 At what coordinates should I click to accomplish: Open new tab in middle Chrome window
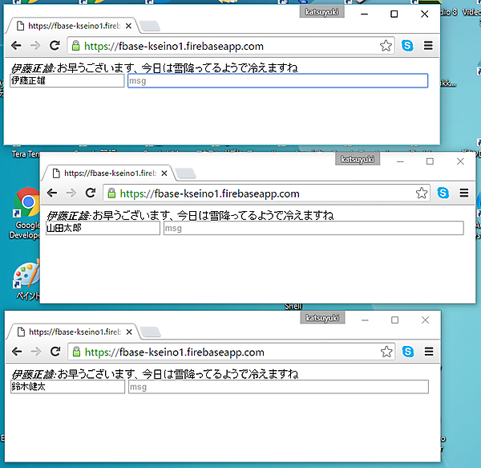point(186,173)
